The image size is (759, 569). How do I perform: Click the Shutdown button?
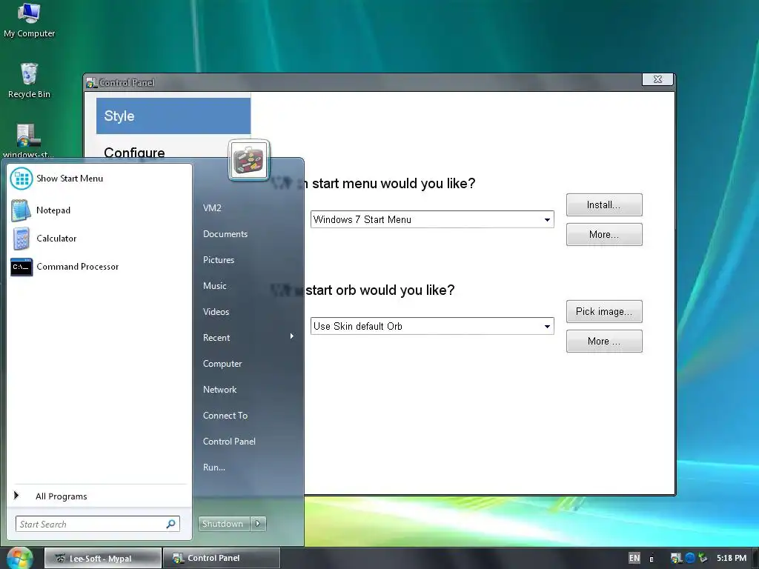[x=224, y=524]
